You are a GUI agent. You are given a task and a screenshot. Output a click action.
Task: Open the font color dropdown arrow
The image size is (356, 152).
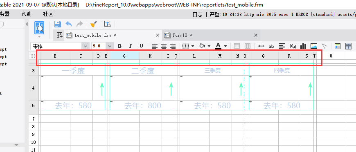coord(225,46)
